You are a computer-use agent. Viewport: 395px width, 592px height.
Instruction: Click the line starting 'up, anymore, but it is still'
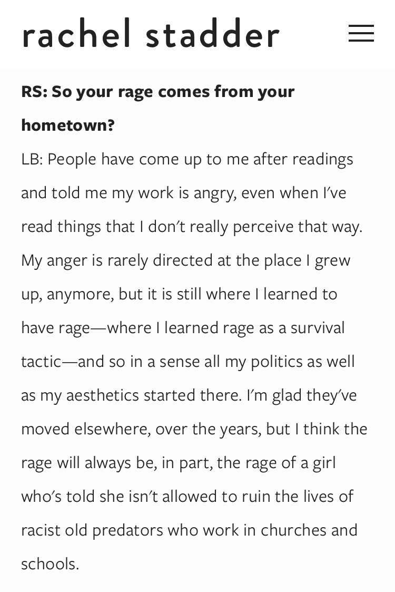pyautogui.click(x=179, y=294)
